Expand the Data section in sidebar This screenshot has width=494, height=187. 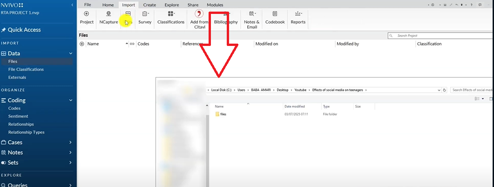pyautogui.click(x=14, y=53)
